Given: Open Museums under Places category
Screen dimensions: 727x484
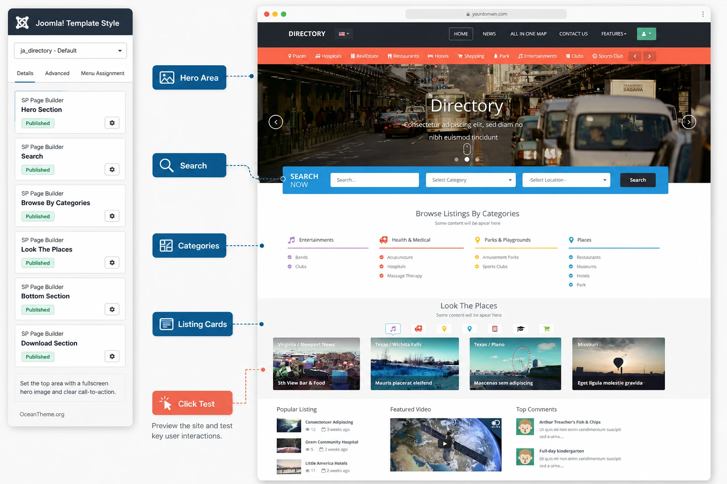Looking at the screenshot, I should tap(586, 267).
